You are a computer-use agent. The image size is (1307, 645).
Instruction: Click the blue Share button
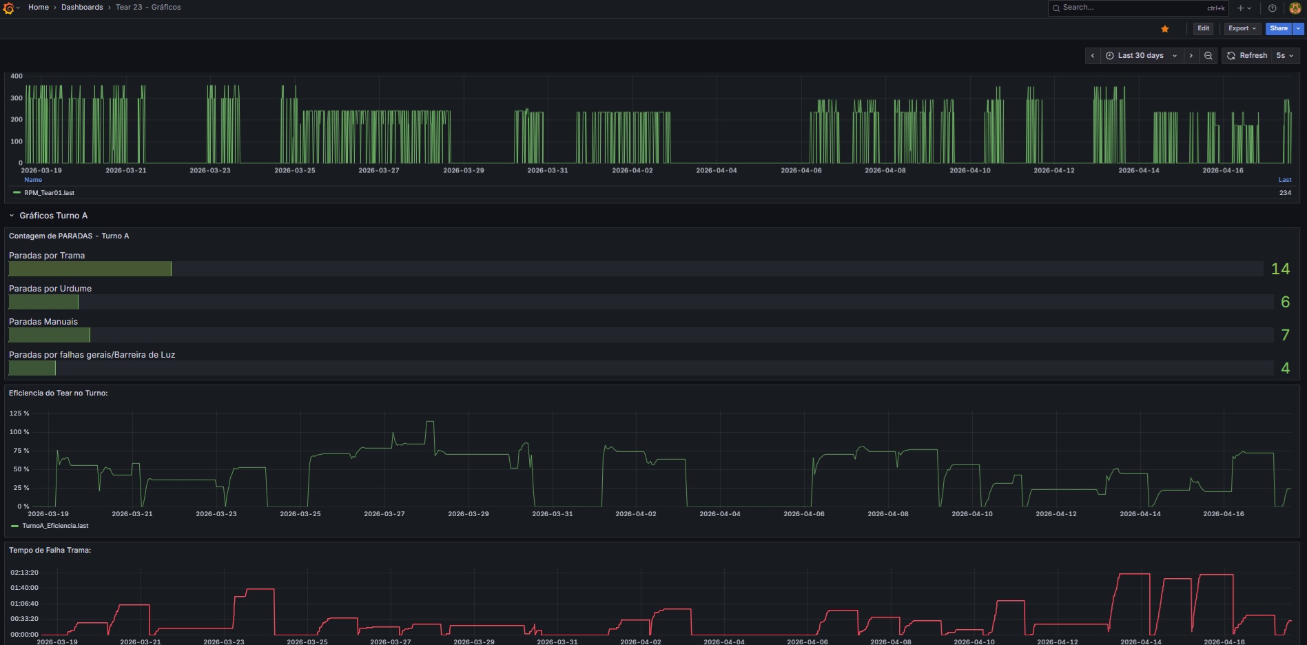pos(1278,29)
